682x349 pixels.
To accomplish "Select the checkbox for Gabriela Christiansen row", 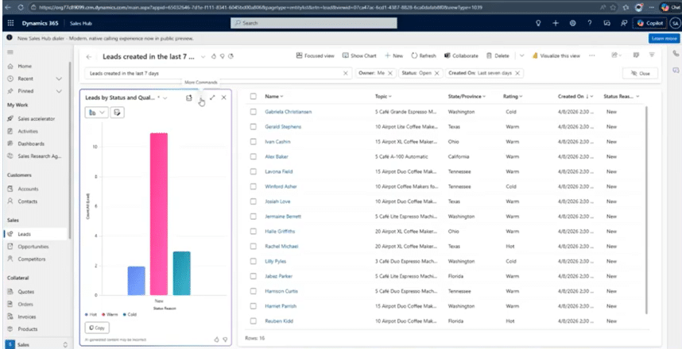I will [x=254, y=112].
